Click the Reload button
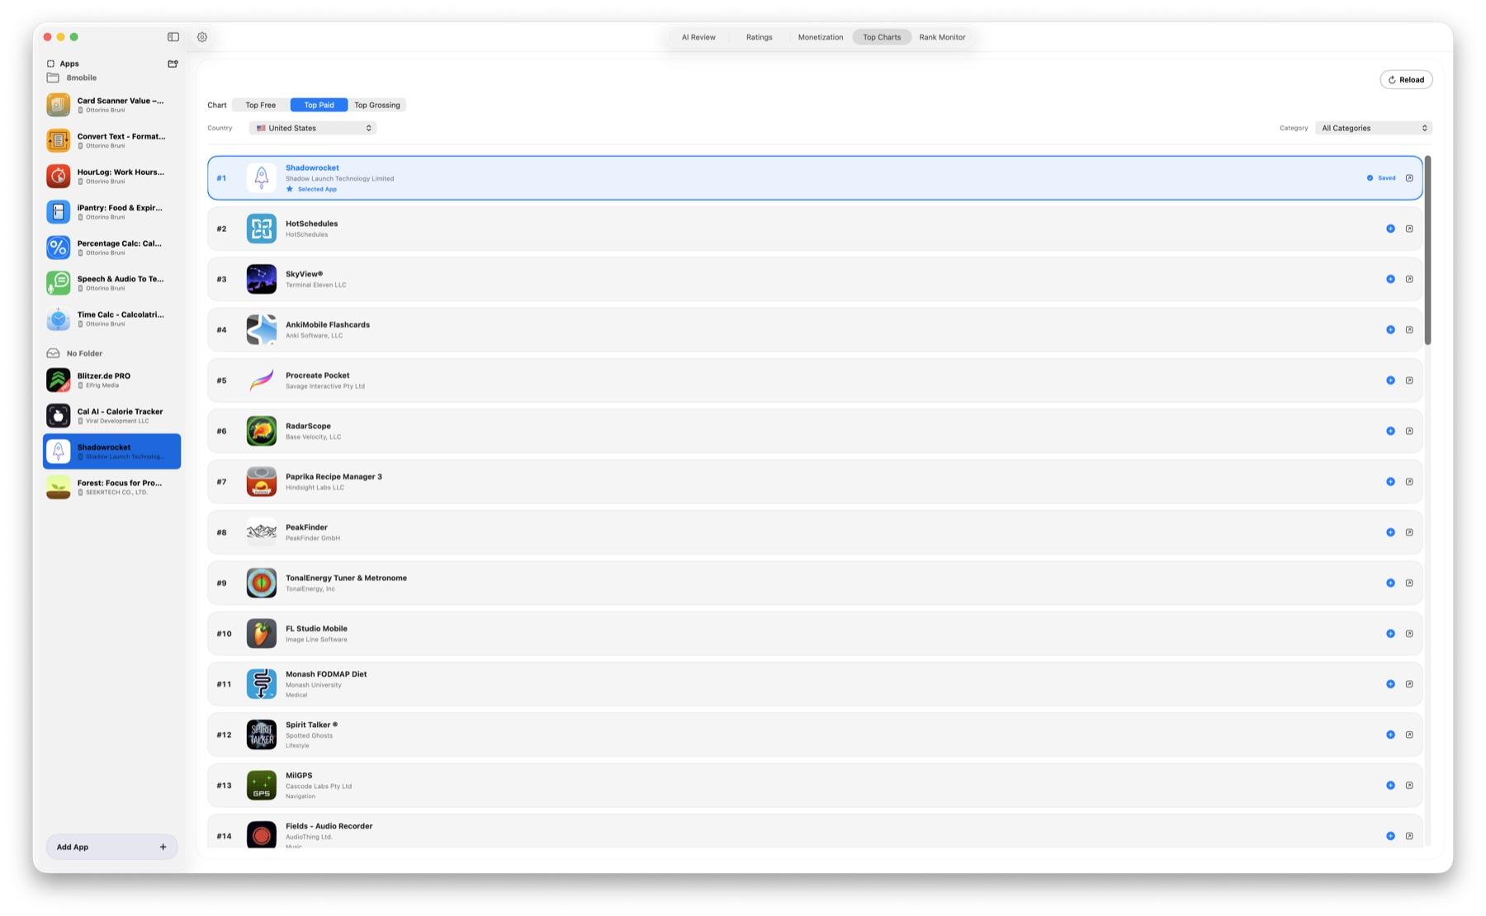1486x916 pixels. [x=1406, y=80]
